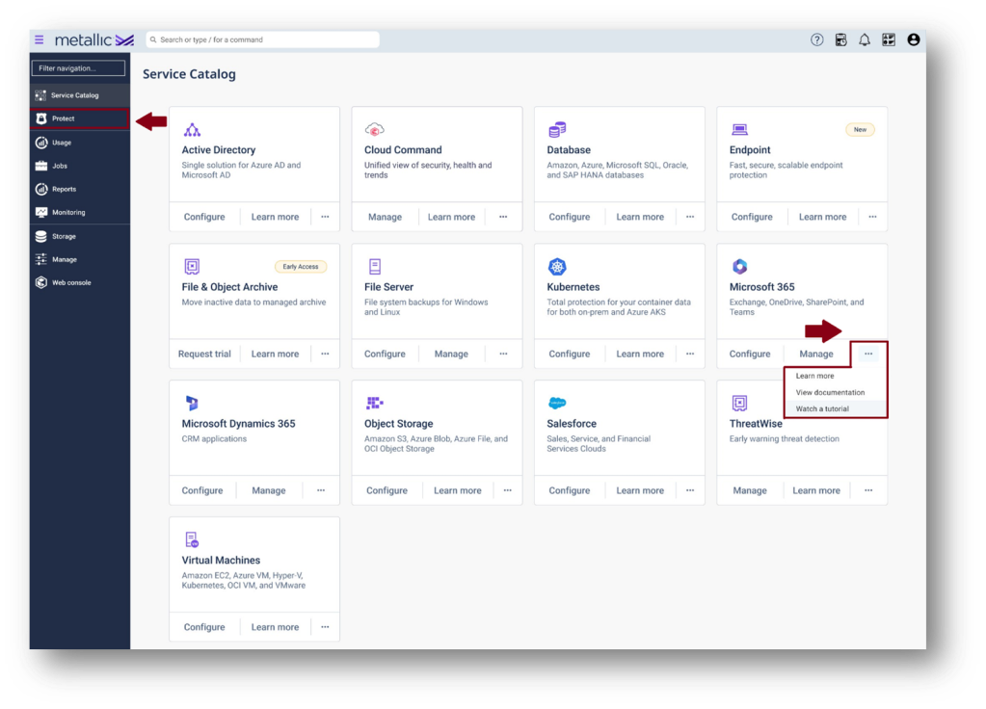Open Manage in the sidebar

80,259
